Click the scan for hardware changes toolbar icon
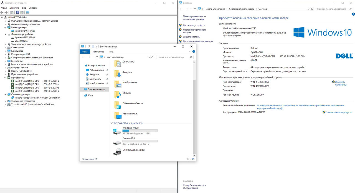Viewport: 355px width, 193px height. pyautogui.click(x=27, y=12)
